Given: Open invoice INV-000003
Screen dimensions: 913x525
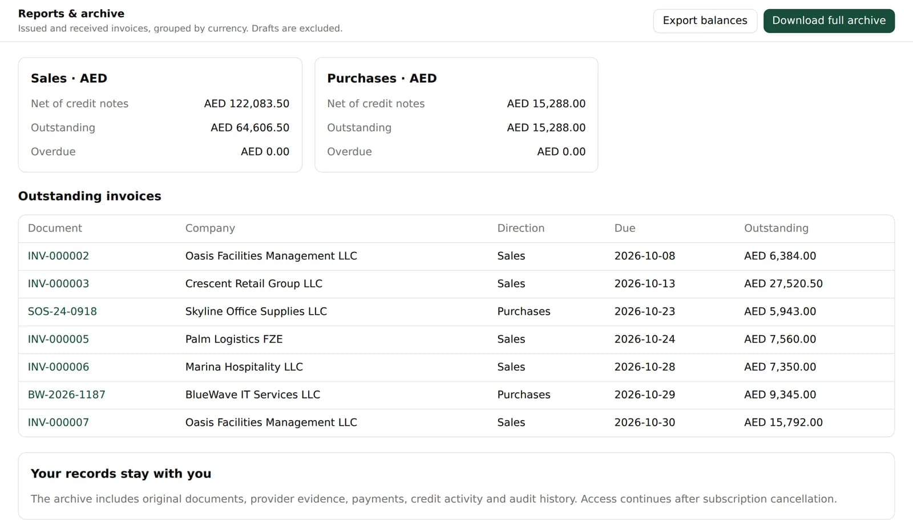Looking at the screenshot, I should [58, 284].
